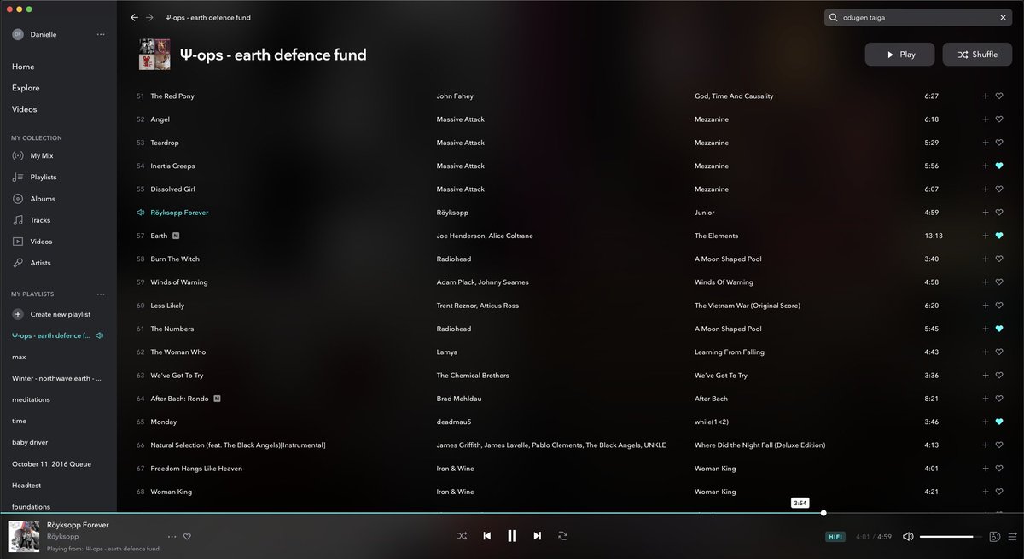The image size is (1024, 559).
Task: Clear the search field with the X
Action: [x=1003, y=17]
